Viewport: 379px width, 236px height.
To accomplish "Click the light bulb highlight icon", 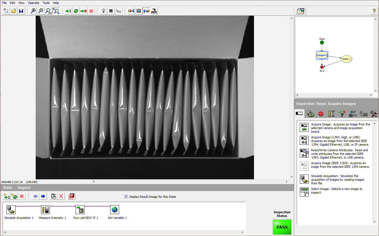I will (x=103, y=11).
